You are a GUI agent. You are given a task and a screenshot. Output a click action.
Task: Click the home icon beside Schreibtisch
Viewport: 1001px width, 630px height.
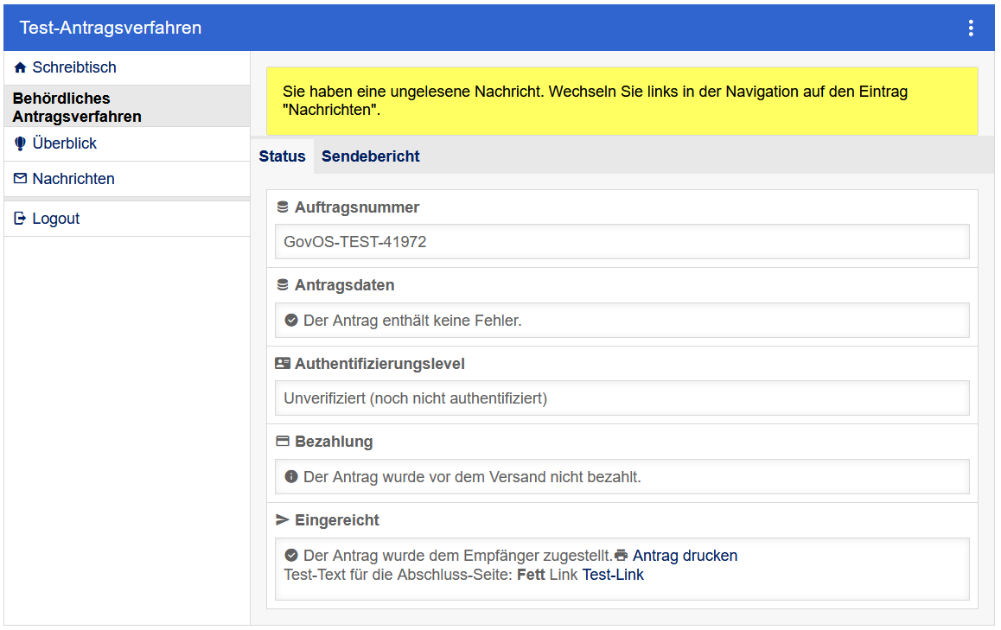click(x=21, y=67)
